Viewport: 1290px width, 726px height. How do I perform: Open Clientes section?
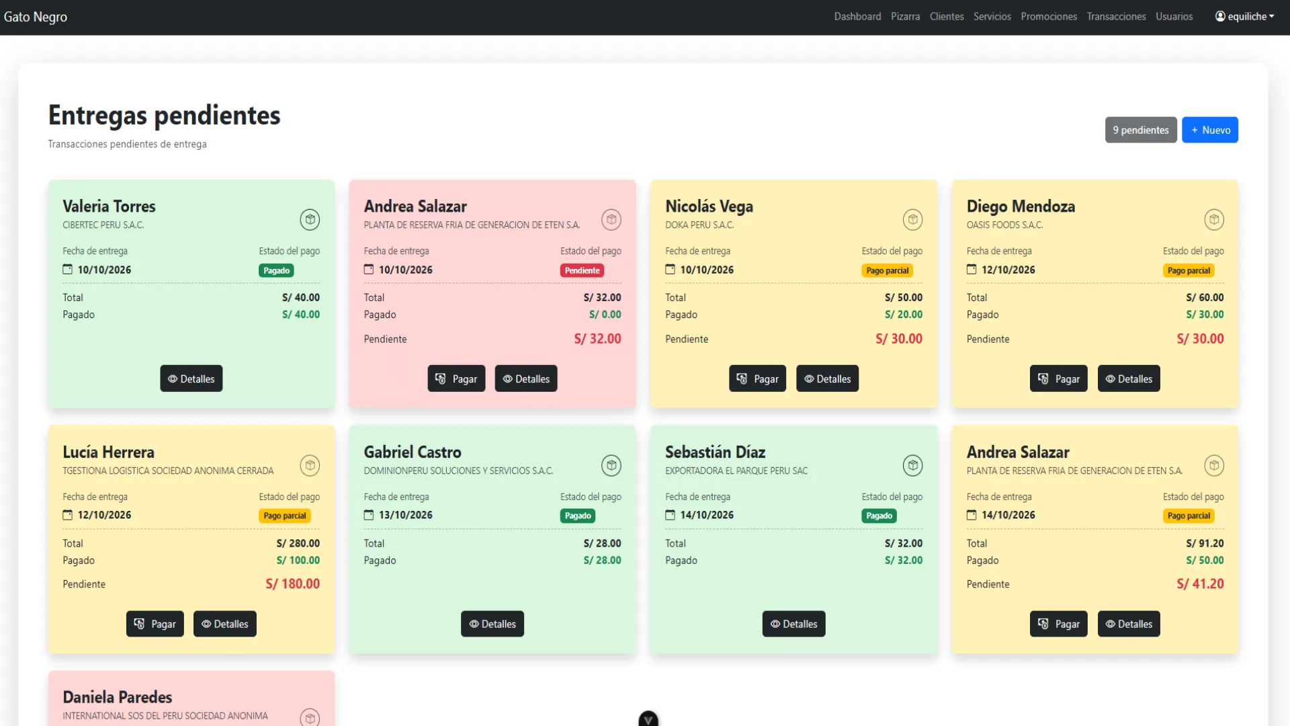[947, 16]
